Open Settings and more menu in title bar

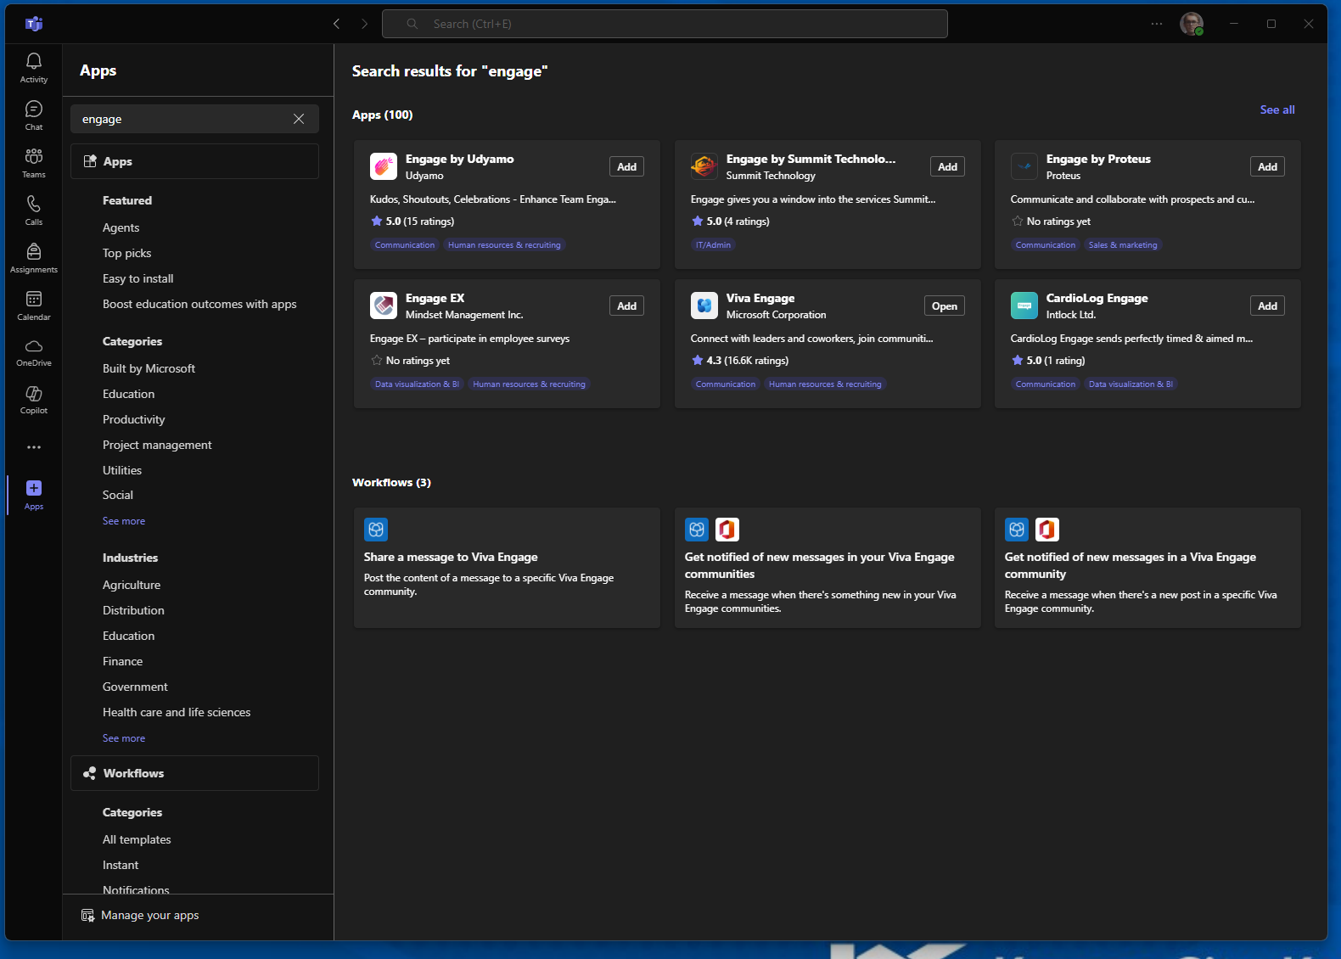coord(1157,24)
